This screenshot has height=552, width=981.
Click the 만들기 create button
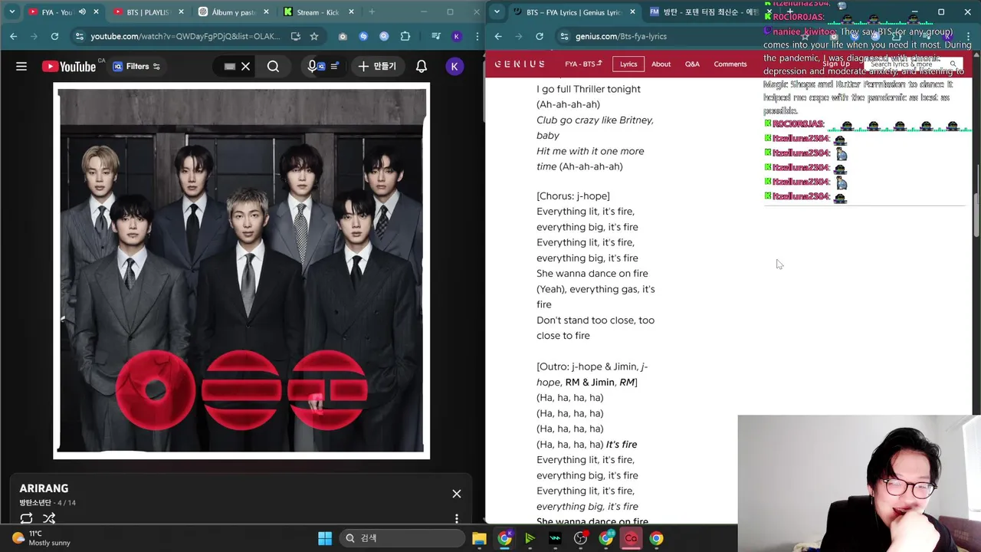pyautogui.click(x=376, y=67)
